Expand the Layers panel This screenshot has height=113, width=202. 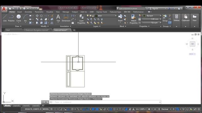[97, 26]
